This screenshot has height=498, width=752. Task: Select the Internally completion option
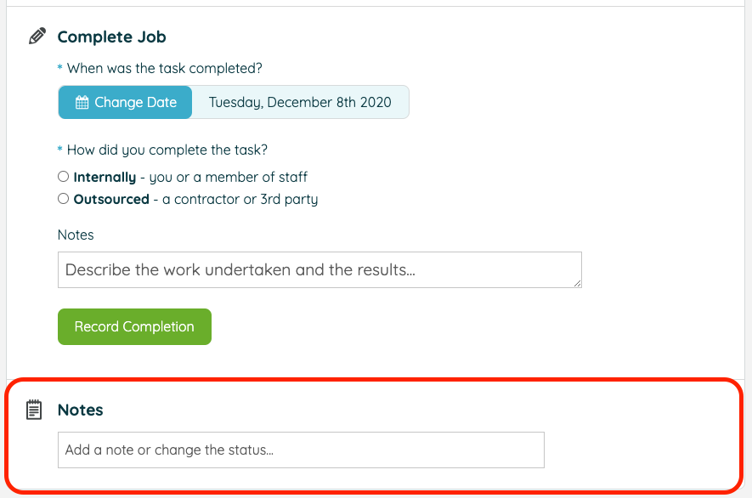[63, 176]
